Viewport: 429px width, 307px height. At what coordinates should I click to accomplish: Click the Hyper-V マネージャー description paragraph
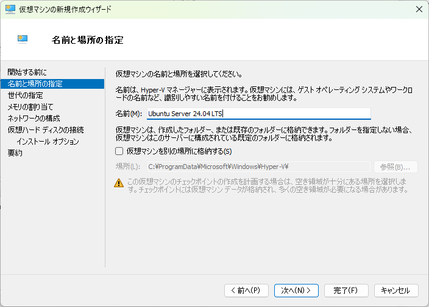[x=264, y=94]
